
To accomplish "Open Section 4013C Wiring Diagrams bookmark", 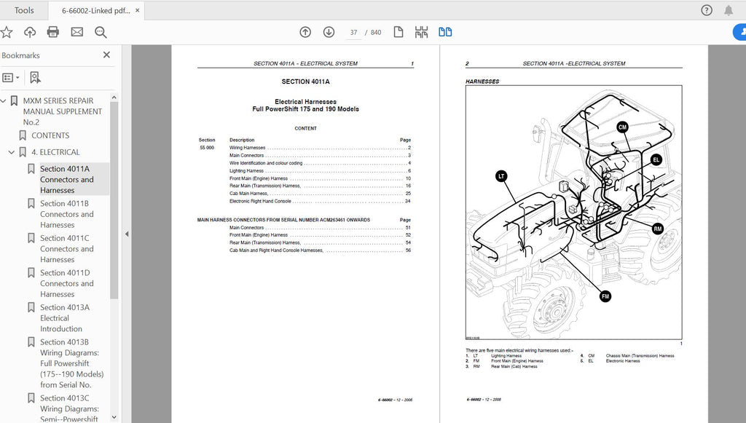I will pos(69,408).
